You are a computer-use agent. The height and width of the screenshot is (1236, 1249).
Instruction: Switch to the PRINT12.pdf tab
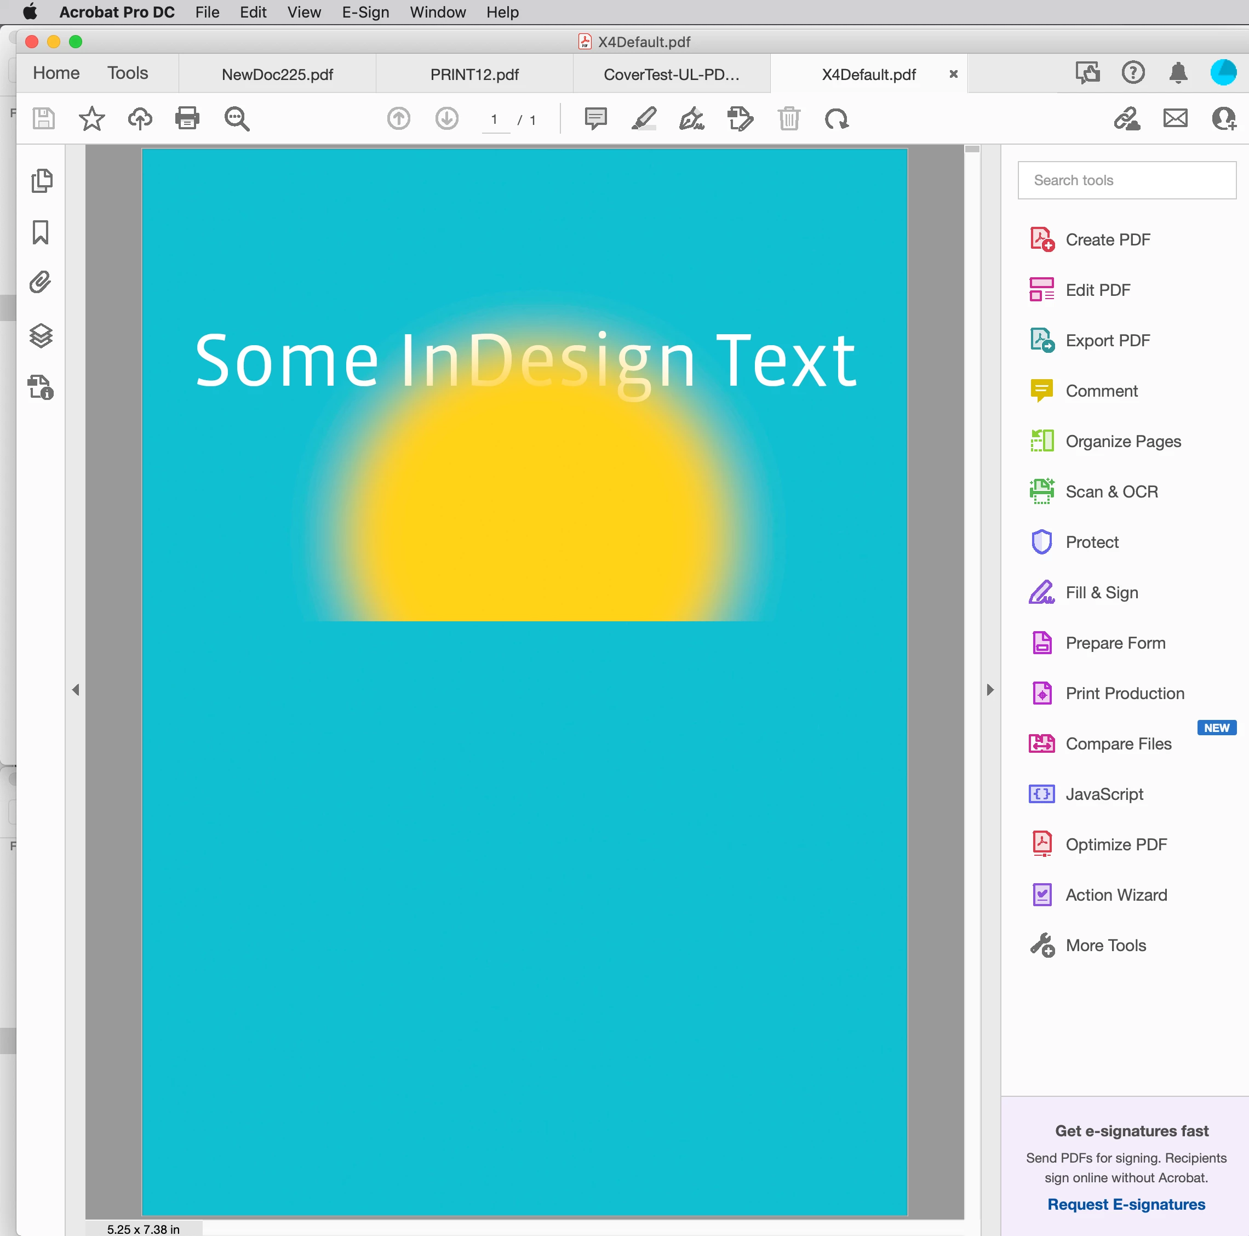[x=474, y=75]
